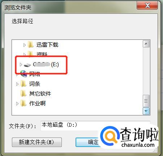Click the 文件夹(F) path input field
The image size is (163, 156).
tap(95, 126)
